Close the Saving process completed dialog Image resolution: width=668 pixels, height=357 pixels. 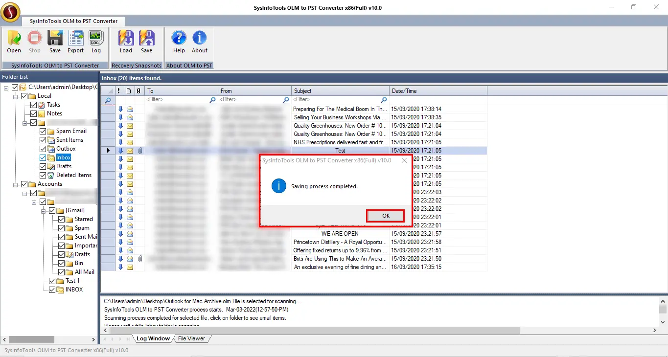click(404, 160)
